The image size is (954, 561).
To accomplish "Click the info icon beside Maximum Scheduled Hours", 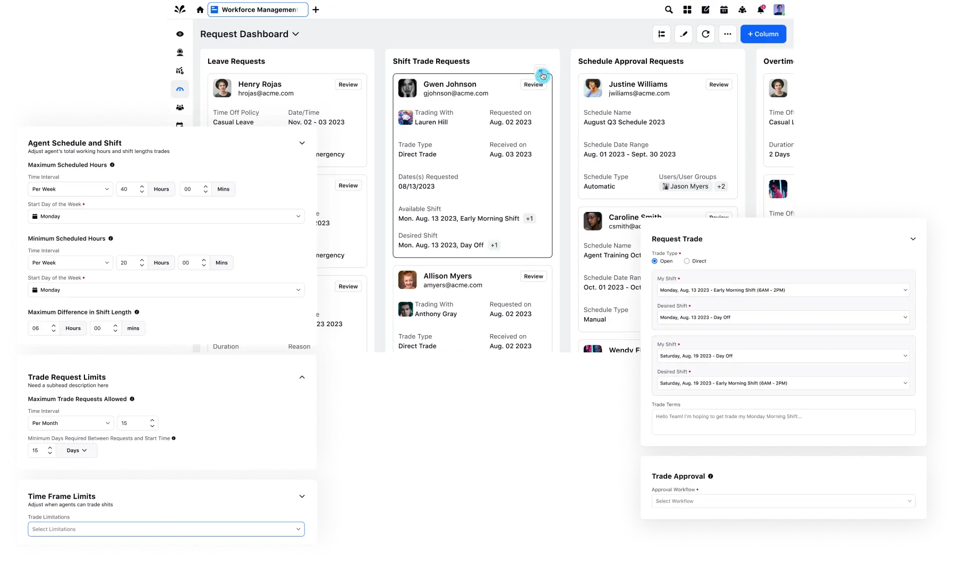I will [x=112, y=165].
